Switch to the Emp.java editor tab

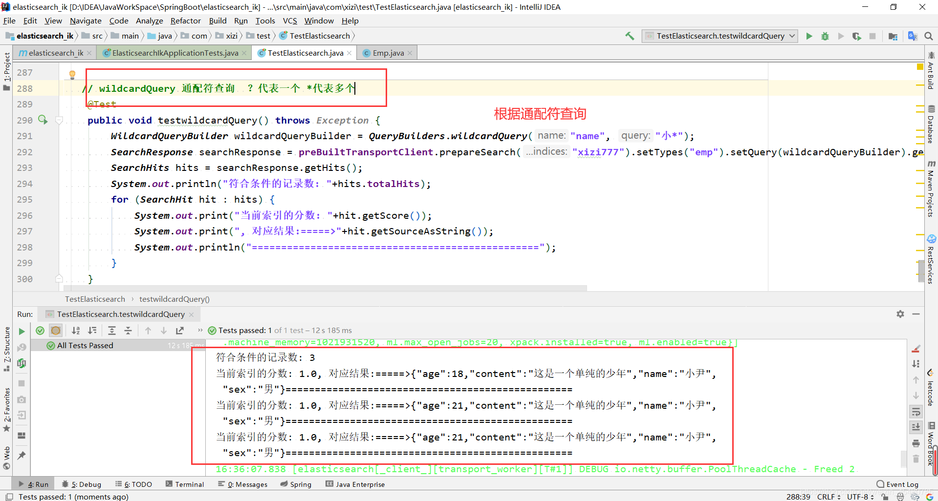click(388, 53)
